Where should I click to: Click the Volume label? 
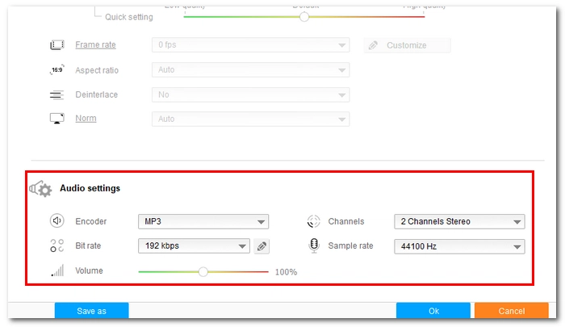[x=89, y=270]
